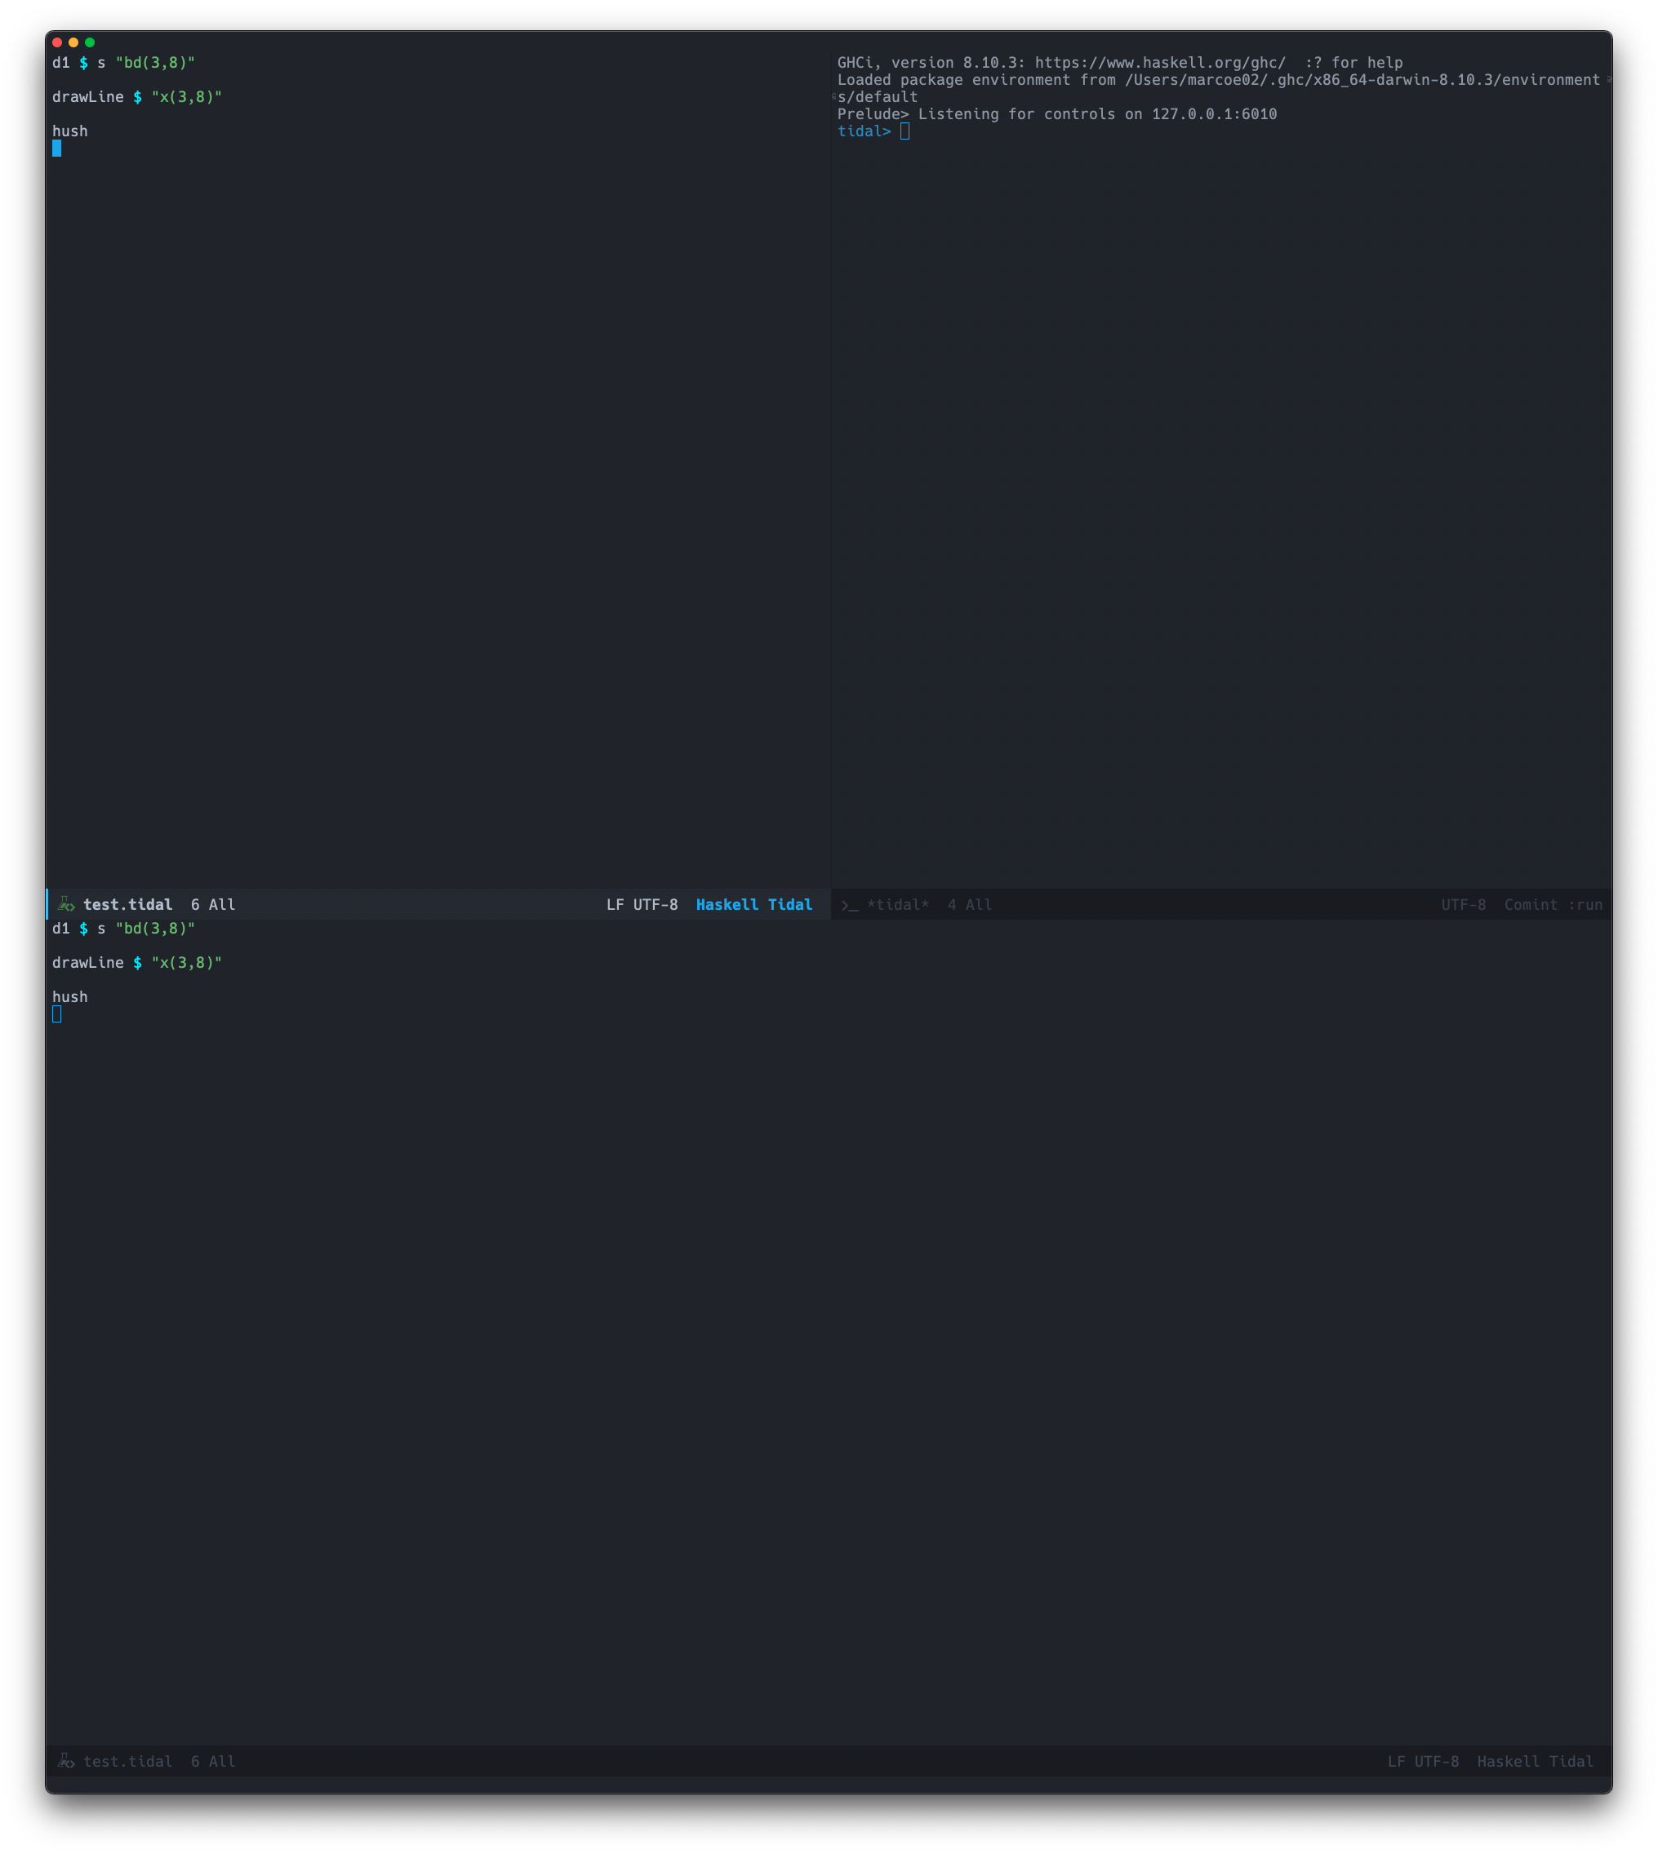The image size is (1658, 1854).
Task: Select the *tidal* buffer name in modeline
Action: coord(899,904)
